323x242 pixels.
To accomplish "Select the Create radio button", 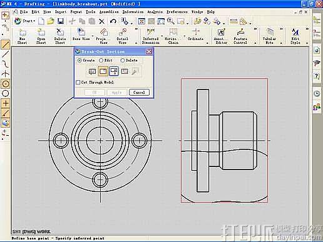I will pyautogui.click(x=79, y=60).
